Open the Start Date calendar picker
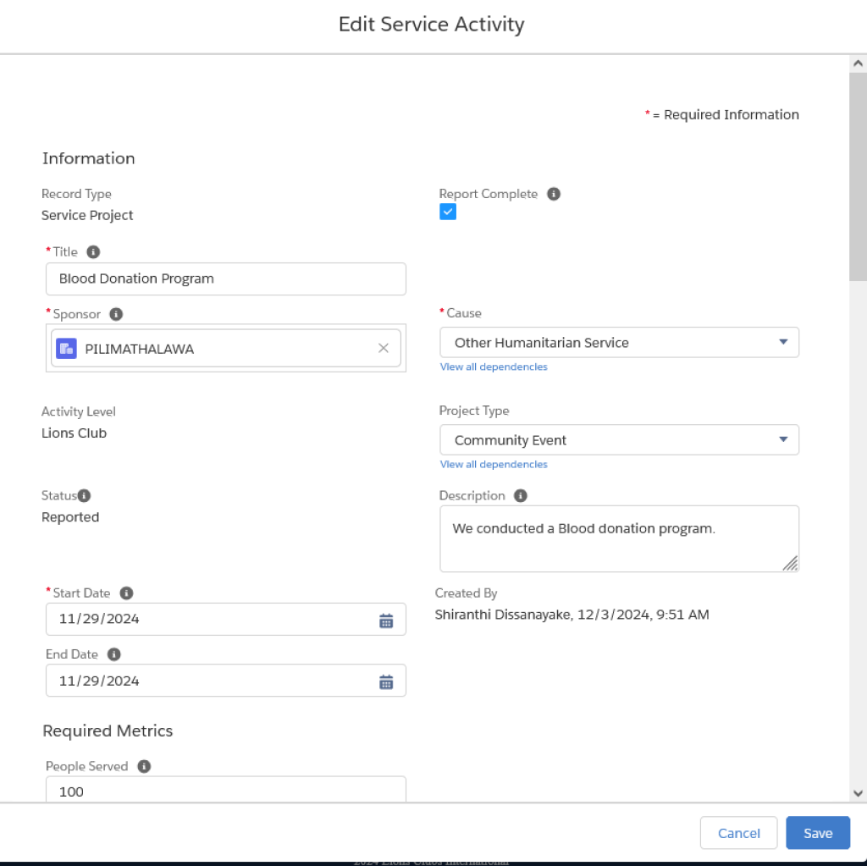867x866 pixels. tap(386, 621)
